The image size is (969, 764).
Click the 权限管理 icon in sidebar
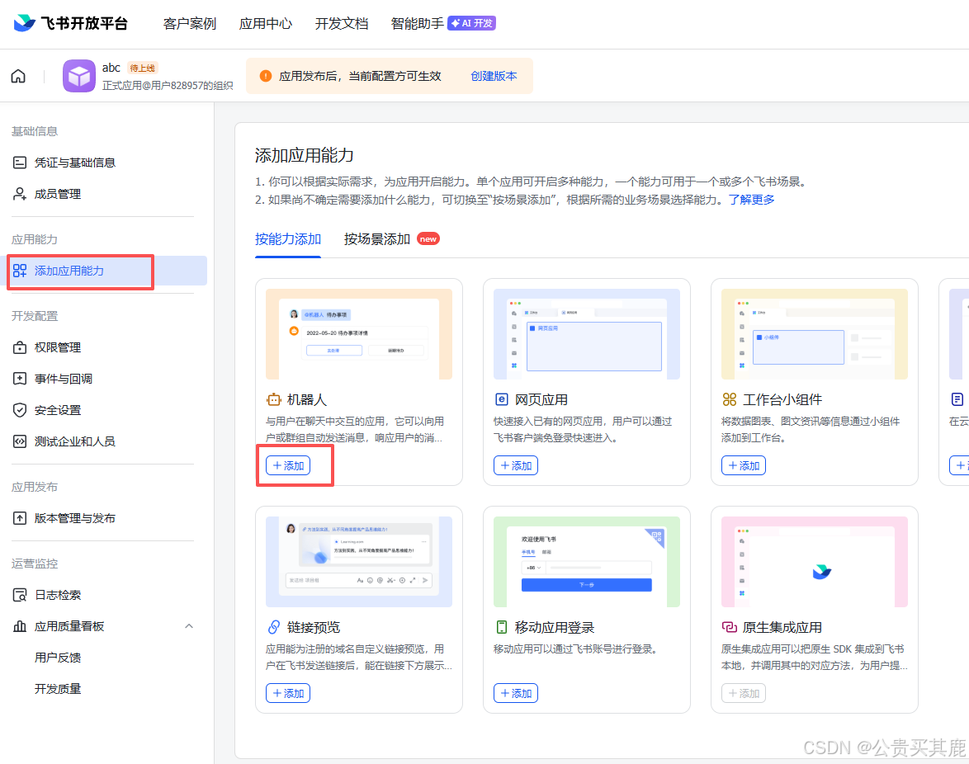(x=20, y=347)
